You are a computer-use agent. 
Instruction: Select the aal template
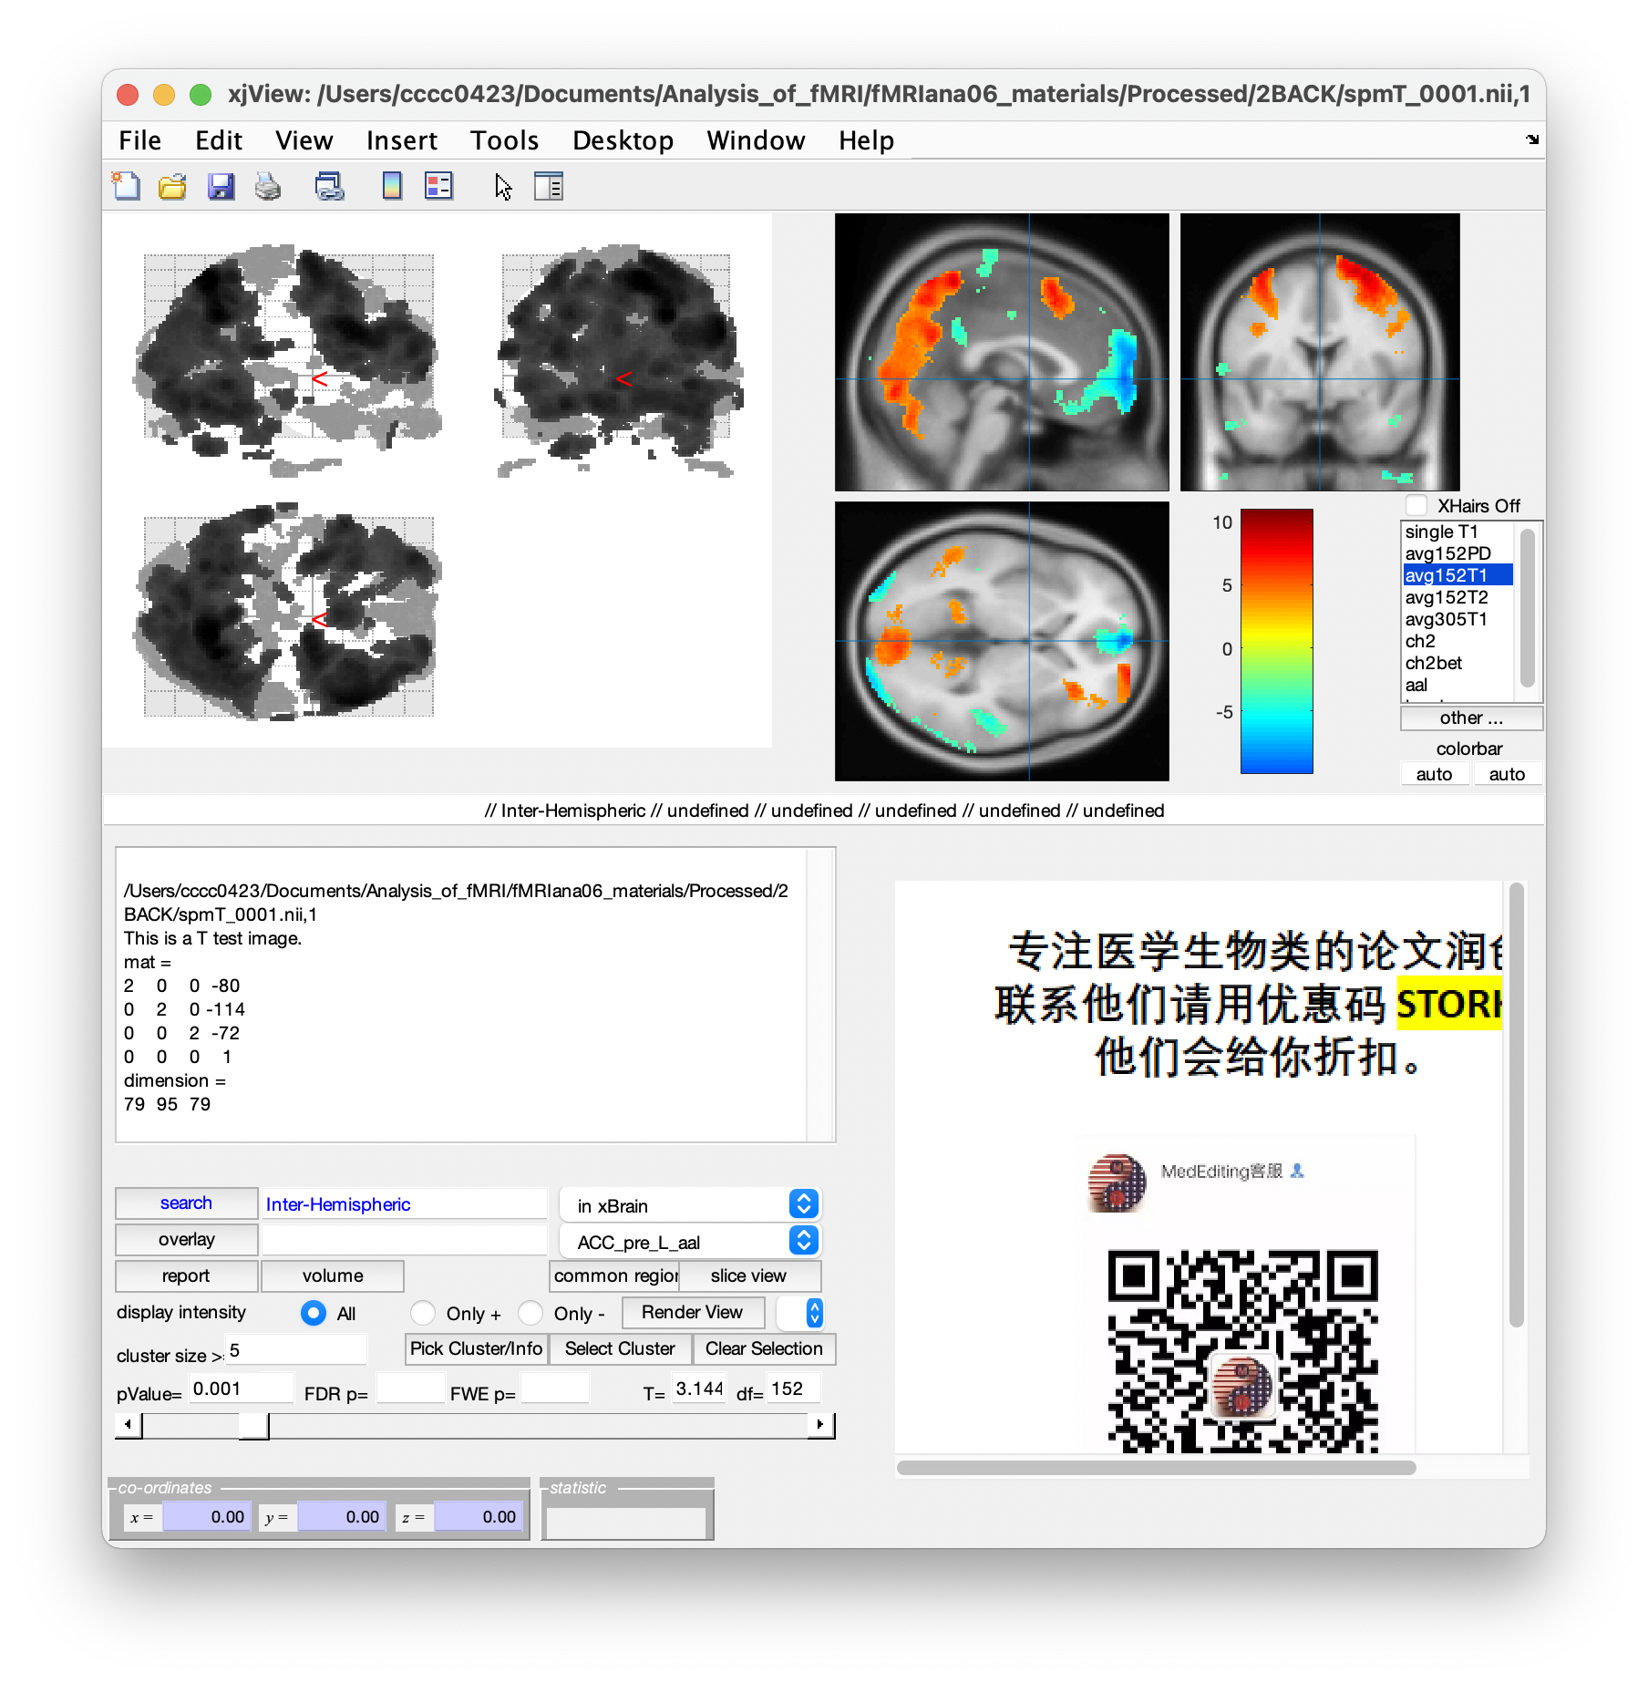pyautogui.click(x=1458, y=686)
